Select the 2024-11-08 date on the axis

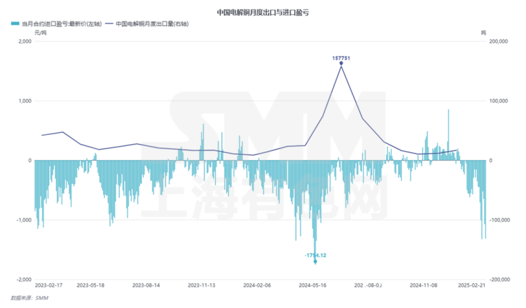tap(423, 285)
